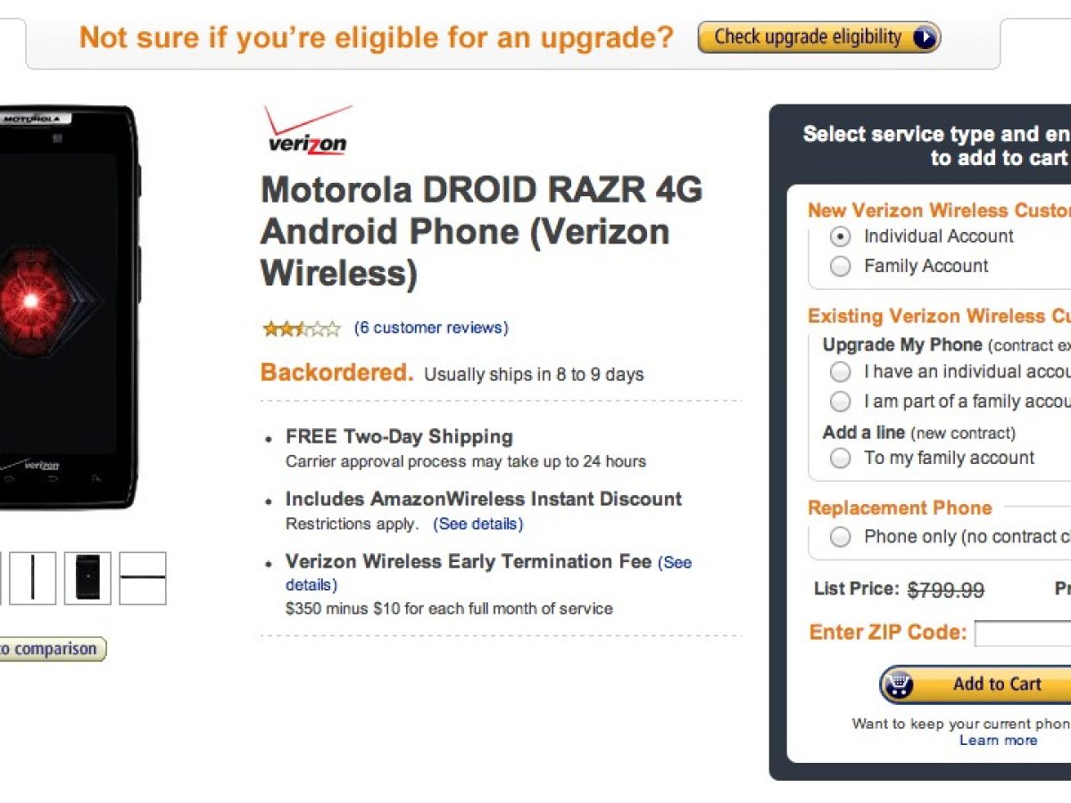
Task: Select the Phone only replacement option
Action: (840, 537)
